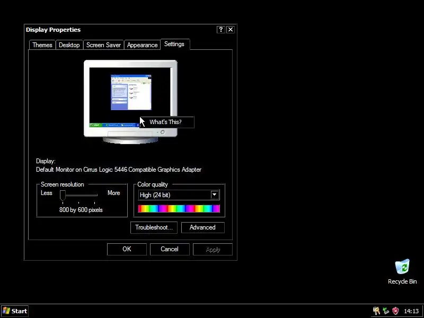Open the Start menu
Image resolution: width=424 pixels, height=318 pixels.
(15, 311)
